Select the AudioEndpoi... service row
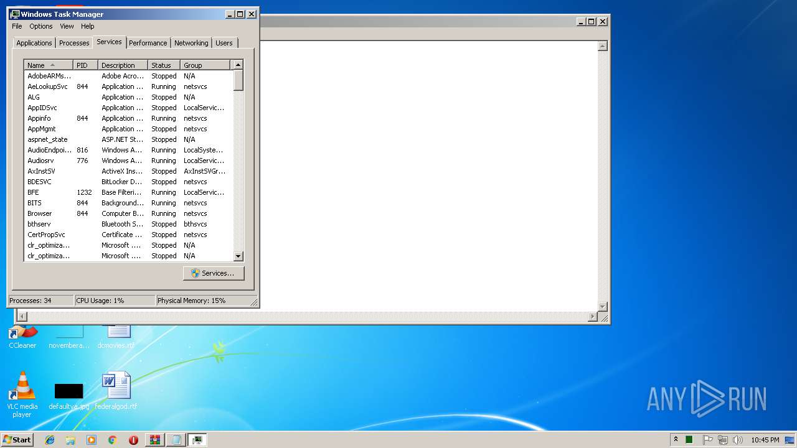Screen dimensions: 797x448 click(128, 150)
